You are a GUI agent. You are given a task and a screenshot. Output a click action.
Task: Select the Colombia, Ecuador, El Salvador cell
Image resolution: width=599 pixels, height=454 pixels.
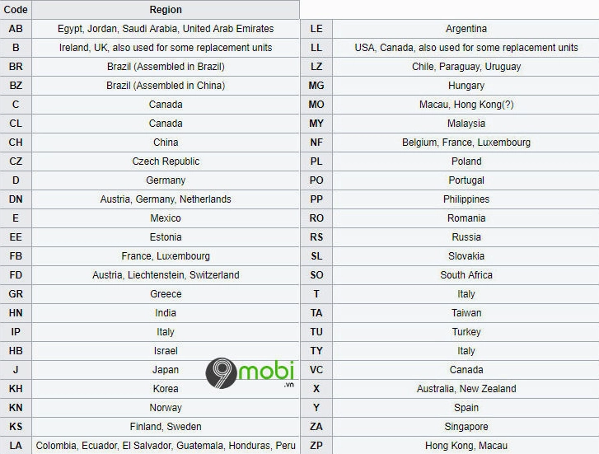point(166,446)
